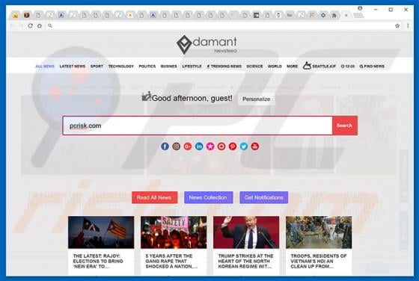Open Trending News in the navigation
Image resolution: width=419 pixels, height=281 pixels.
click(x=224, y=67)
